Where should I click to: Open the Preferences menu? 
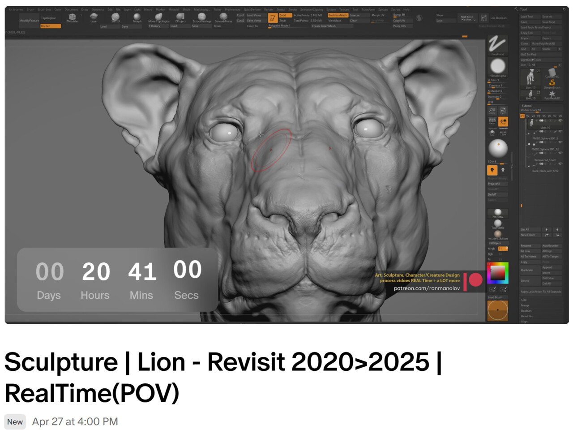[233, 9]
